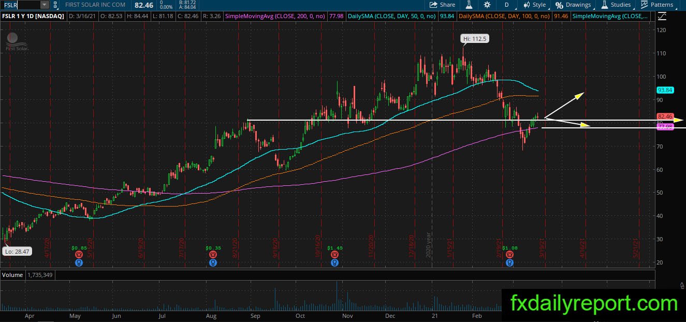Image resolution: width=686 pixels, height=322 pixels.
Task: Open the Style dropdown menu
Action: tap(534, 5)
